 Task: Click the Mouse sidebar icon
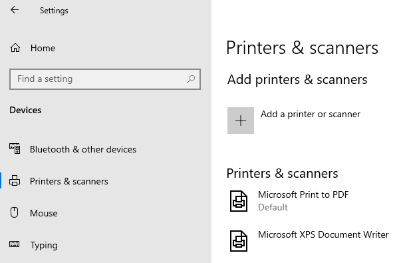(x=15, y=212)
